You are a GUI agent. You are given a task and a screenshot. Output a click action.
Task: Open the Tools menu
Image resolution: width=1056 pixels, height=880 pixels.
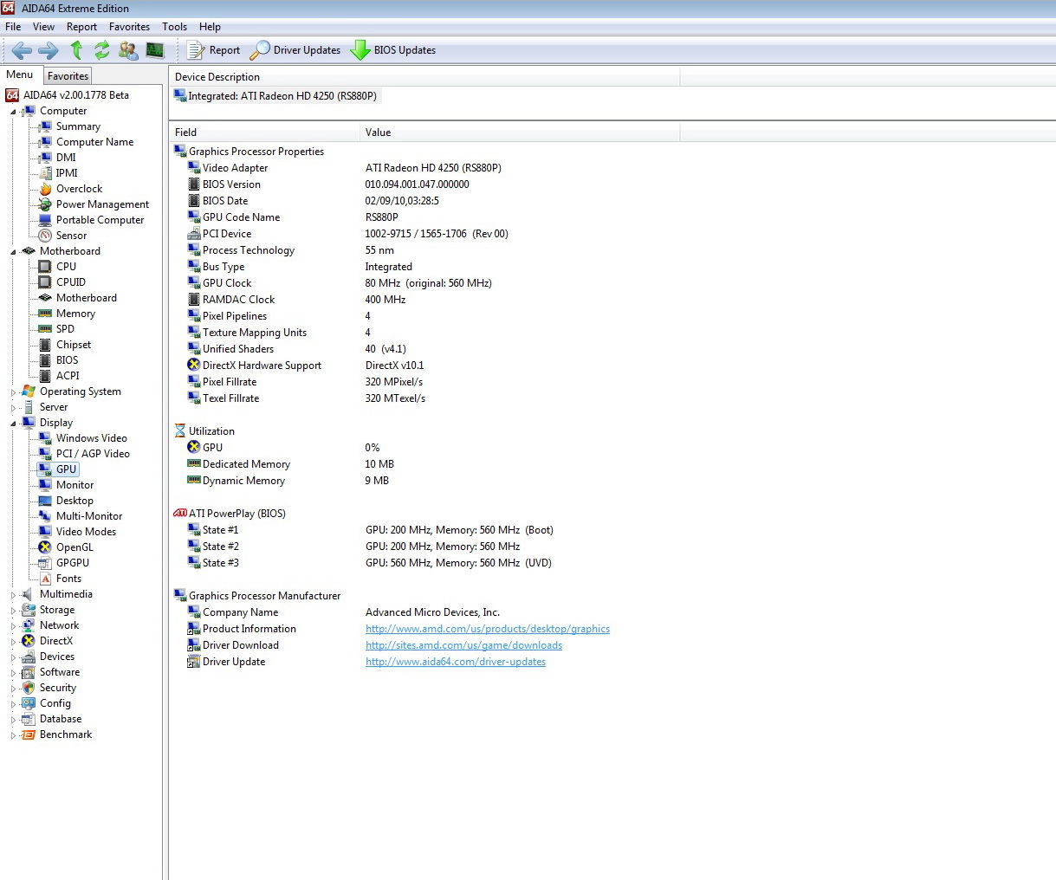click(x=174, y=27)
